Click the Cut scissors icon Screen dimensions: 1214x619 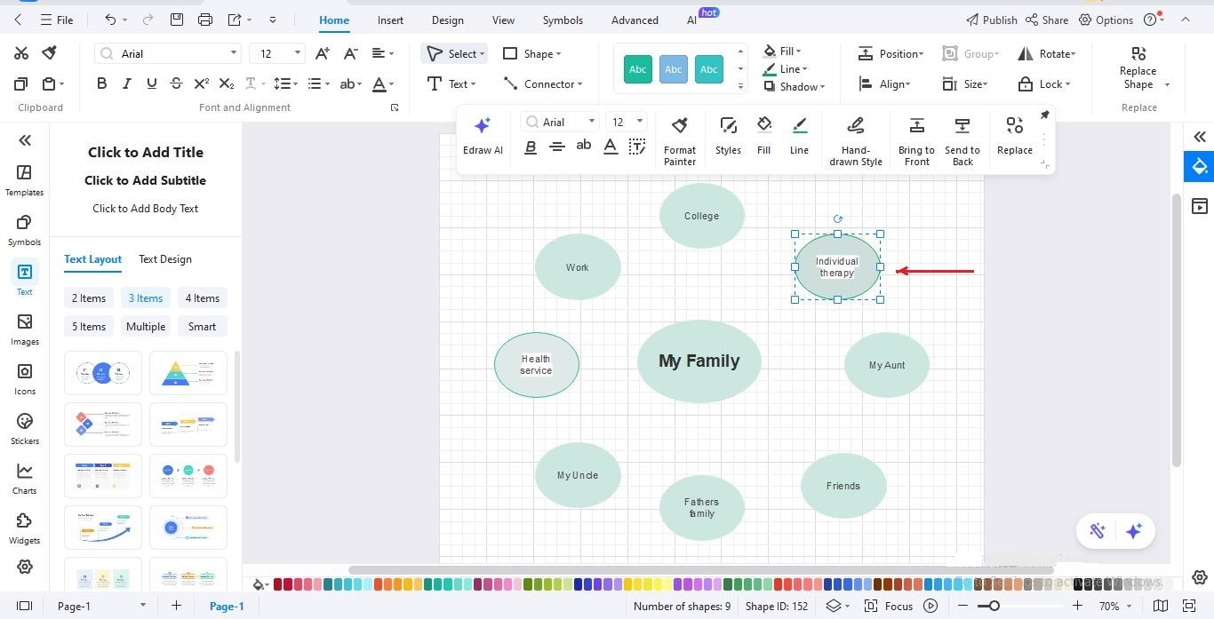pyautogui.click(x=21, y=53)
